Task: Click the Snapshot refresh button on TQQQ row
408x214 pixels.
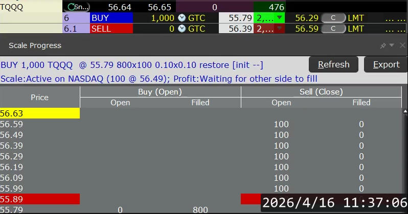Action: click(x=78, y=7)
